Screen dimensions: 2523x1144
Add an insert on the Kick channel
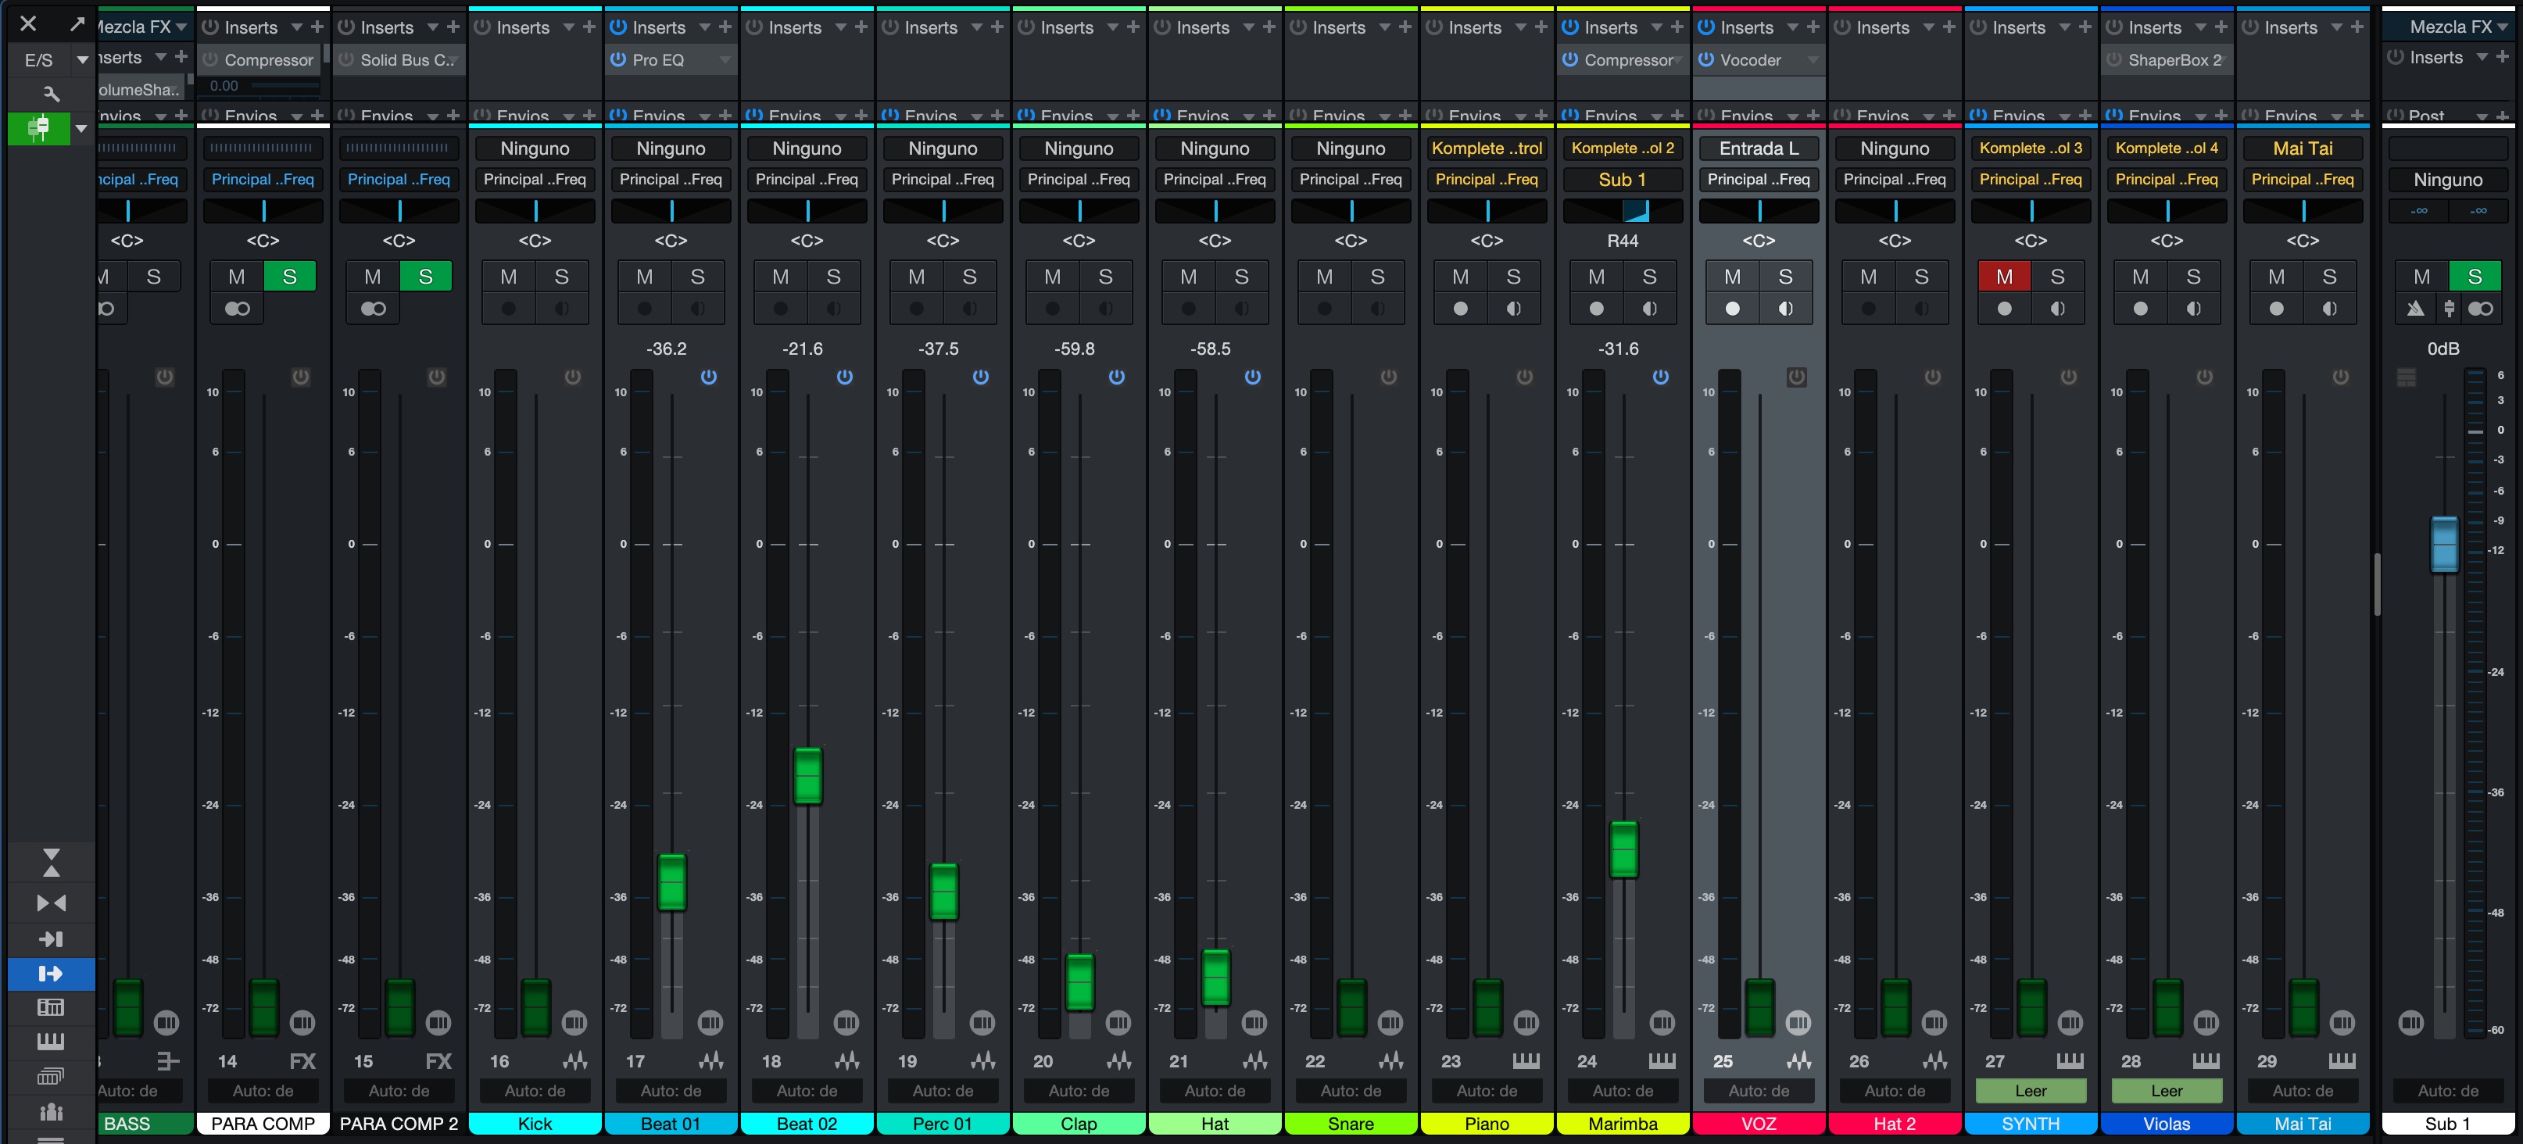click(589, 27)
